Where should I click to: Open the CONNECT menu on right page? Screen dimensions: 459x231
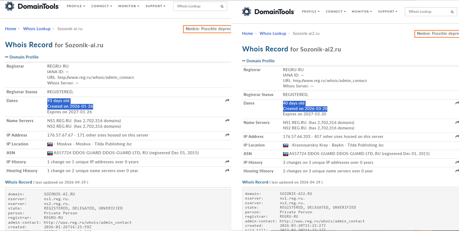coord(335,12)
